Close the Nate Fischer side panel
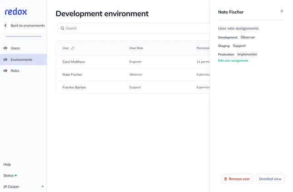This screenshot has width=293, height=192. pyautogui.click(x=282, y=11)
